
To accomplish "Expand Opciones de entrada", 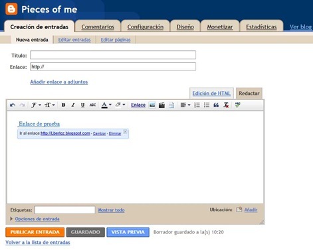I will [37, 219].
